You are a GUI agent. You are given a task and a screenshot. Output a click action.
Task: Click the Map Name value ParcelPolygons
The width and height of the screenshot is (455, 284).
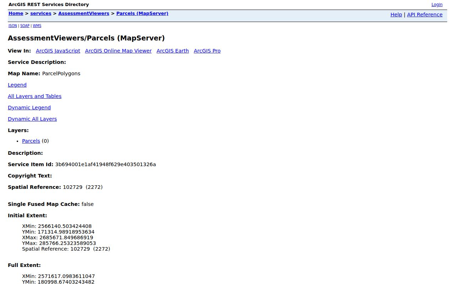pyautogui.click(x=61, y=73)
